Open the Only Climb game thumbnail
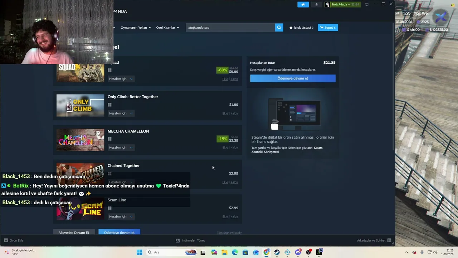The width and height of the screenshot is (458, 258). [80, 105]
